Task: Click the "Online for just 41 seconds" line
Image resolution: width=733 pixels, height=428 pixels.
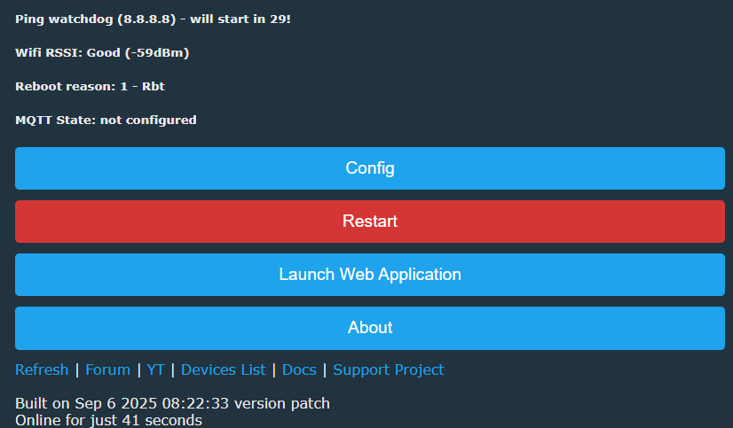Action: coord(108,420)
